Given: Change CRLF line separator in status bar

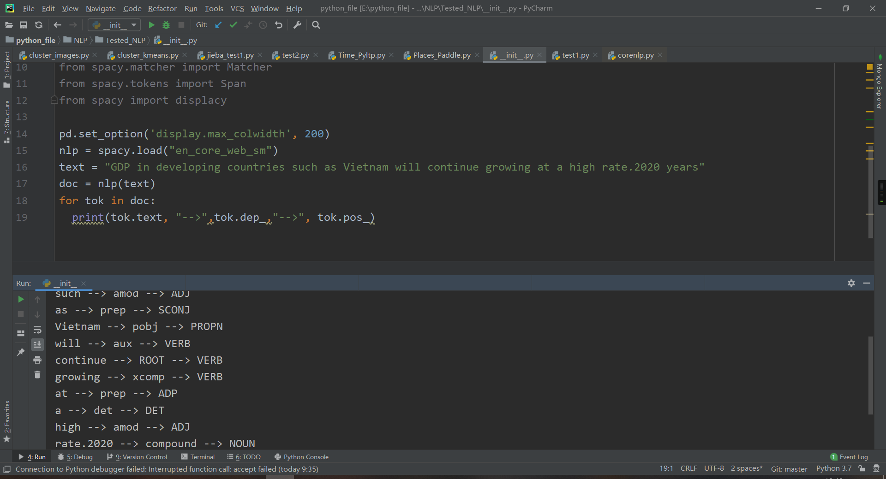Looking at the screenshot, I should pos(688,468).
